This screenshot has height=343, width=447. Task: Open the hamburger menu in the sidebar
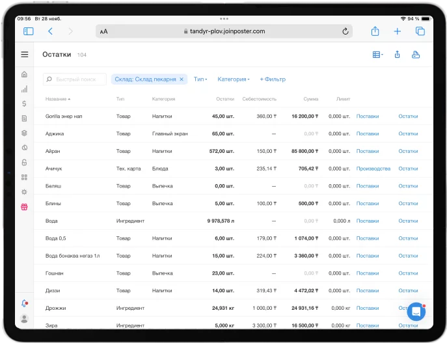coord(25,55)
